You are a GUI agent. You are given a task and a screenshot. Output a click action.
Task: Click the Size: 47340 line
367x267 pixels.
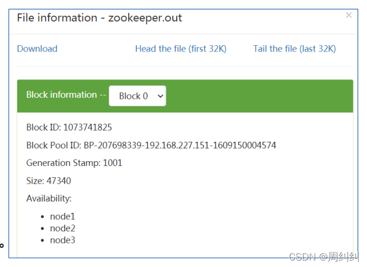tap(49, 181)
